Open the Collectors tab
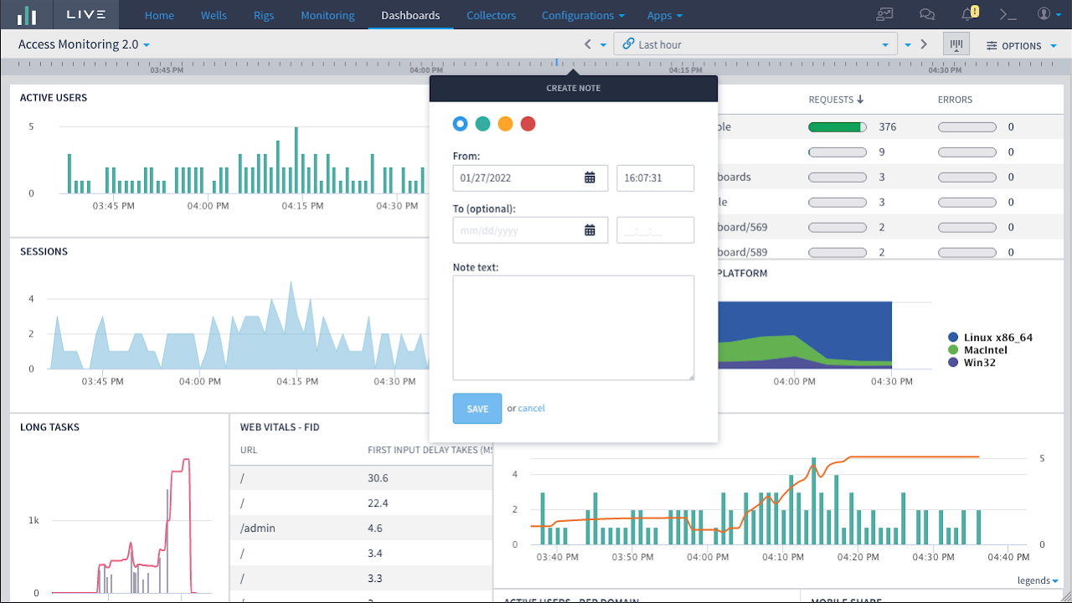This screenshot has width=1072, height=603. 491,15
